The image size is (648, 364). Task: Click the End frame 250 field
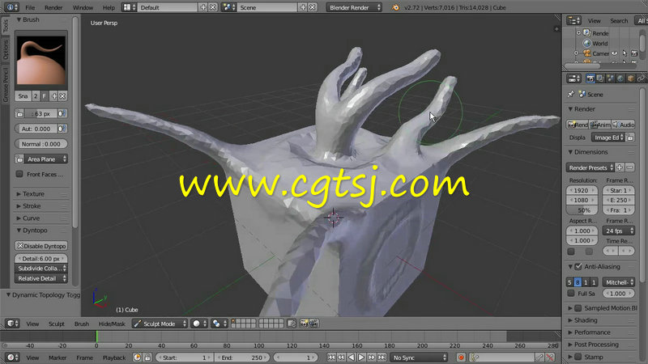[x=241, y=358]
